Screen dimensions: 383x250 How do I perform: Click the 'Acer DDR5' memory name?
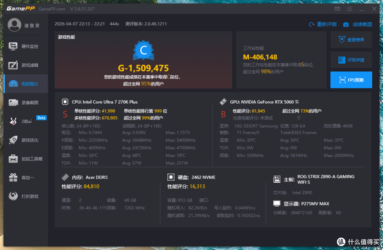(x=96, y=178)
